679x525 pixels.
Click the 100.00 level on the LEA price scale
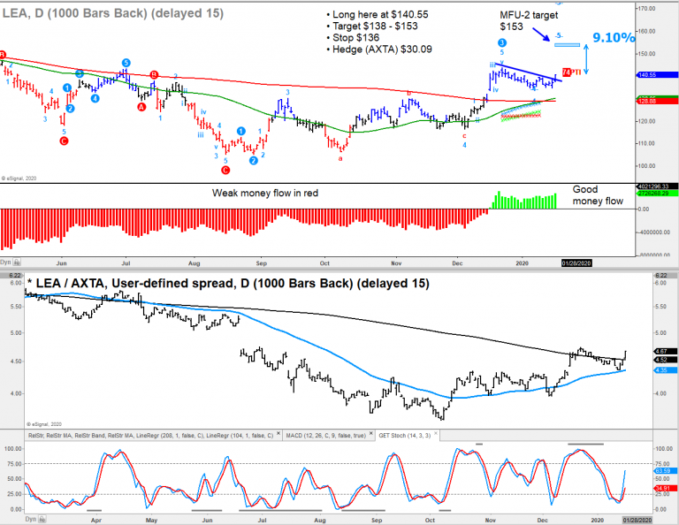(x=646, y=166)
